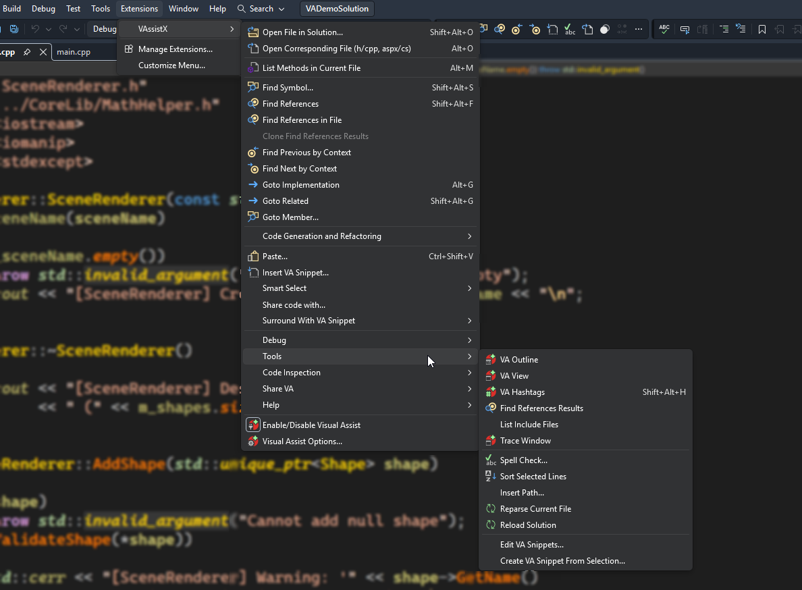Select Goto Related
This screenshot has width=802, height=590.
click(x=360, y=201)
